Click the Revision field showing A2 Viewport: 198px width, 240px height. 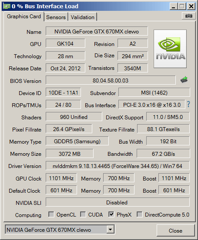133,43
